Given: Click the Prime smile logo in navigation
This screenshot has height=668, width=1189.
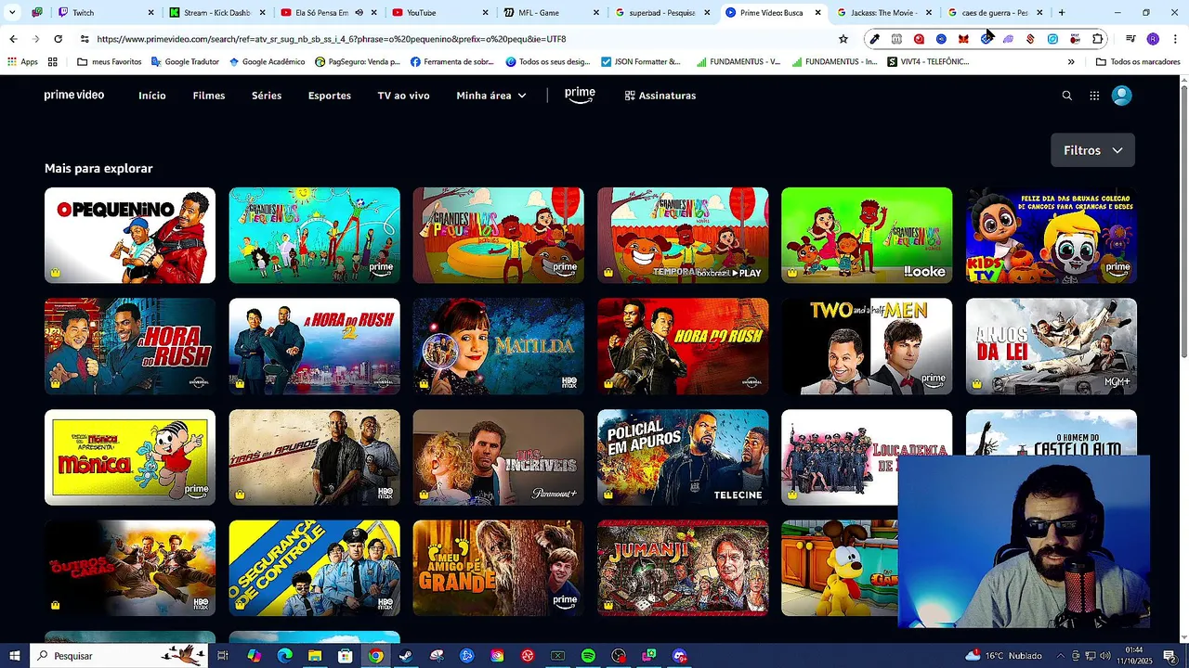Looking at the screenshot, I should (x=580, y=96).
